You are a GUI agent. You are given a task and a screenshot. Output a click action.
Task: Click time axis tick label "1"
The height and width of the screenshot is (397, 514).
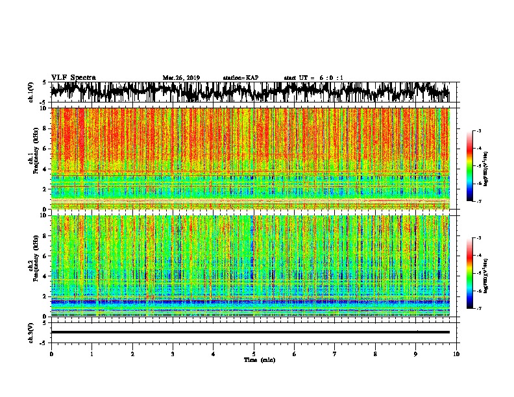pos(92,354)
